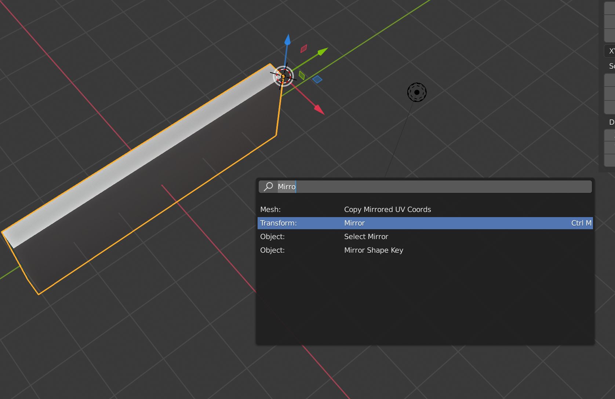Image resolution: width=615 pixels, height=399 pixels.
Task: Click the Ctrl M shortcut label
Action: pyautogui.click(x=581, y=223)
